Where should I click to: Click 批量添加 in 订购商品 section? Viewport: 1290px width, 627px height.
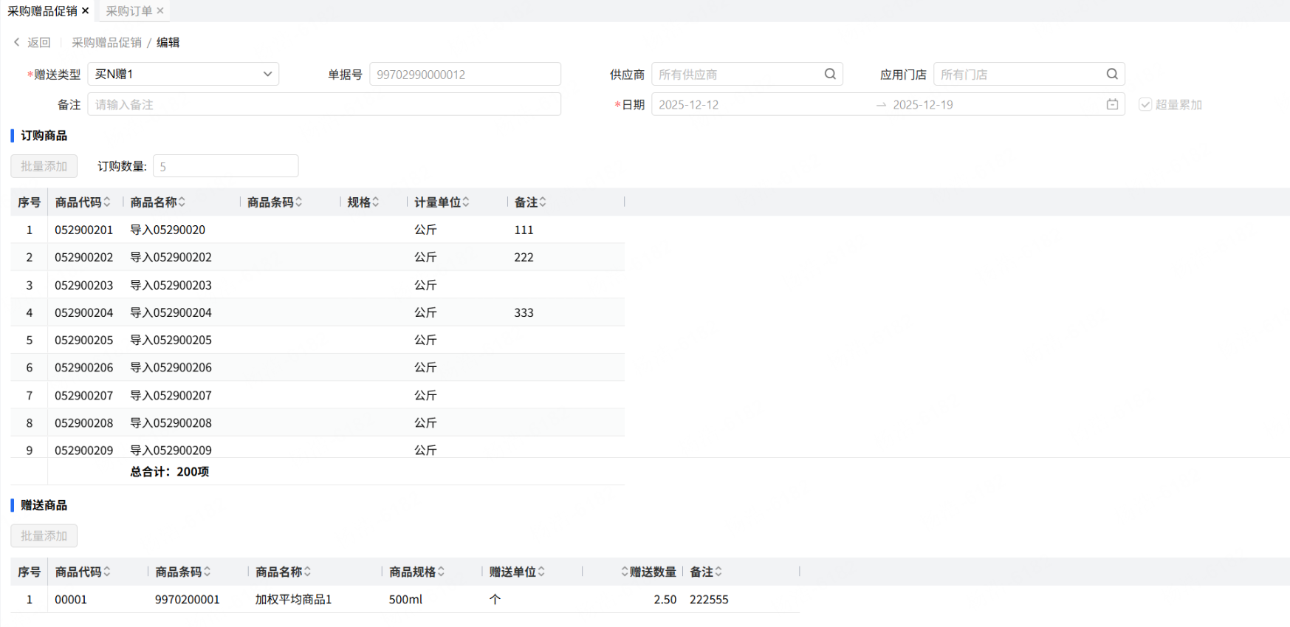(44, 166)
